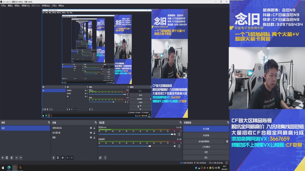Open the 场景集合(S) menu

[x=46, y=6]
